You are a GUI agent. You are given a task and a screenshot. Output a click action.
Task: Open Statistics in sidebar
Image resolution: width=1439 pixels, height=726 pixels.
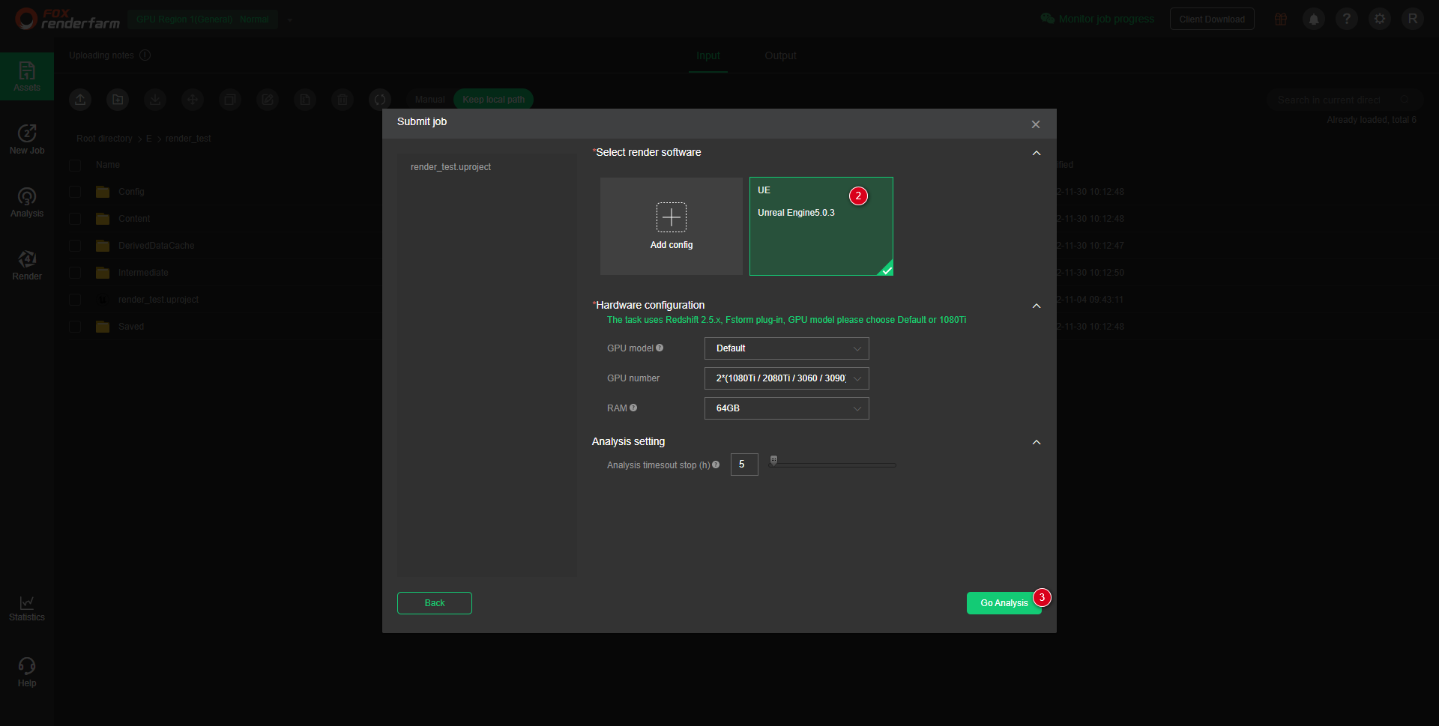tap(27, 608)
